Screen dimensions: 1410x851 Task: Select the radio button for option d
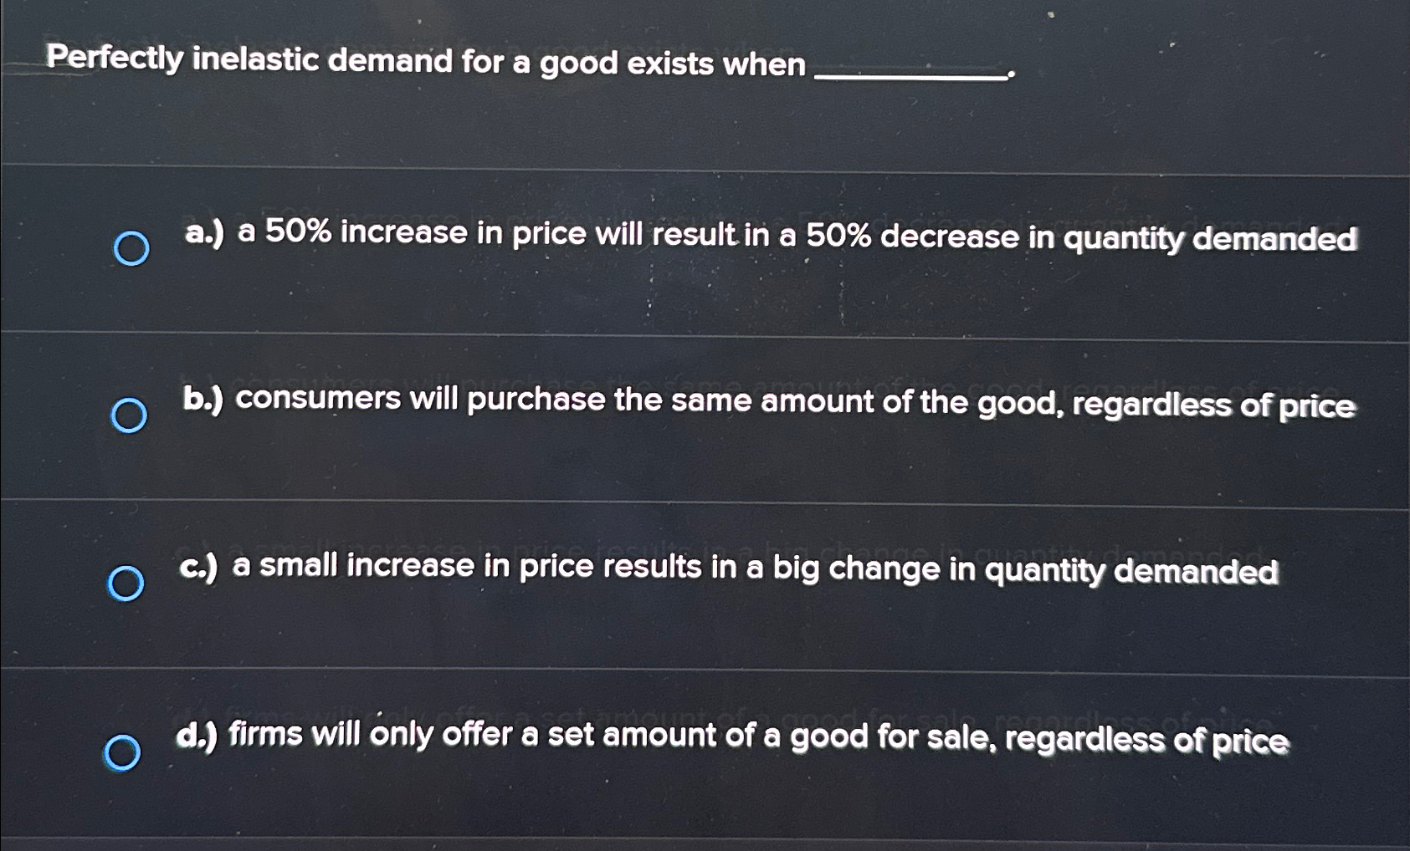click(x=124, y=750)
